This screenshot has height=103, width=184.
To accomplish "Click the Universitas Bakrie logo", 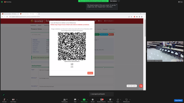I will tap(37, 21).
